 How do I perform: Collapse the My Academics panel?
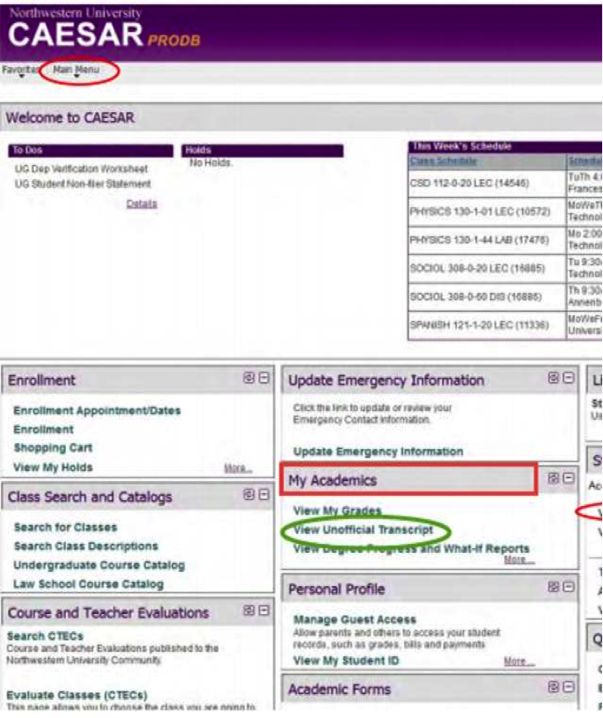pos(568,478)
